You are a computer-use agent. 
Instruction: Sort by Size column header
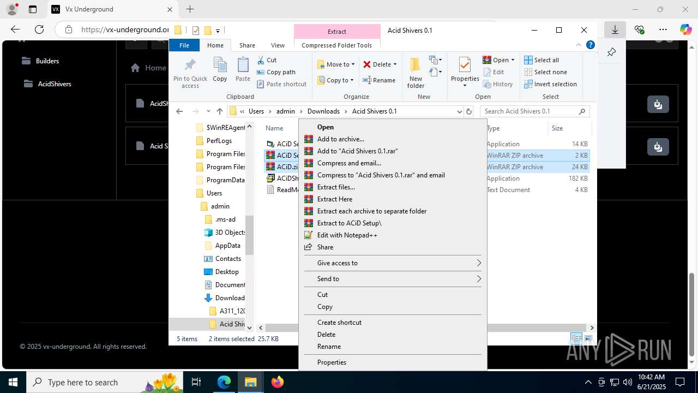coord(557,128)
